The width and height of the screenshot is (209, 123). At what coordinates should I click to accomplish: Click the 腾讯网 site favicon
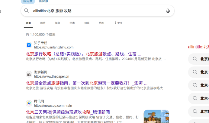tap(29, 103)
